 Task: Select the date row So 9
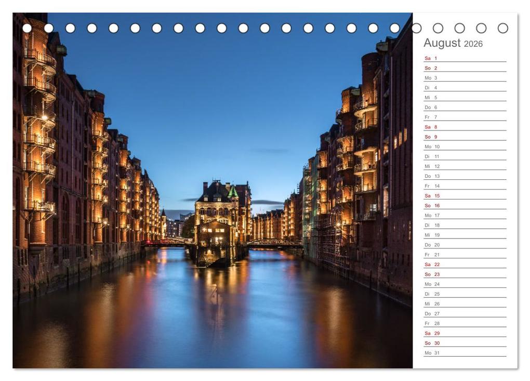[x=465, y=137]
